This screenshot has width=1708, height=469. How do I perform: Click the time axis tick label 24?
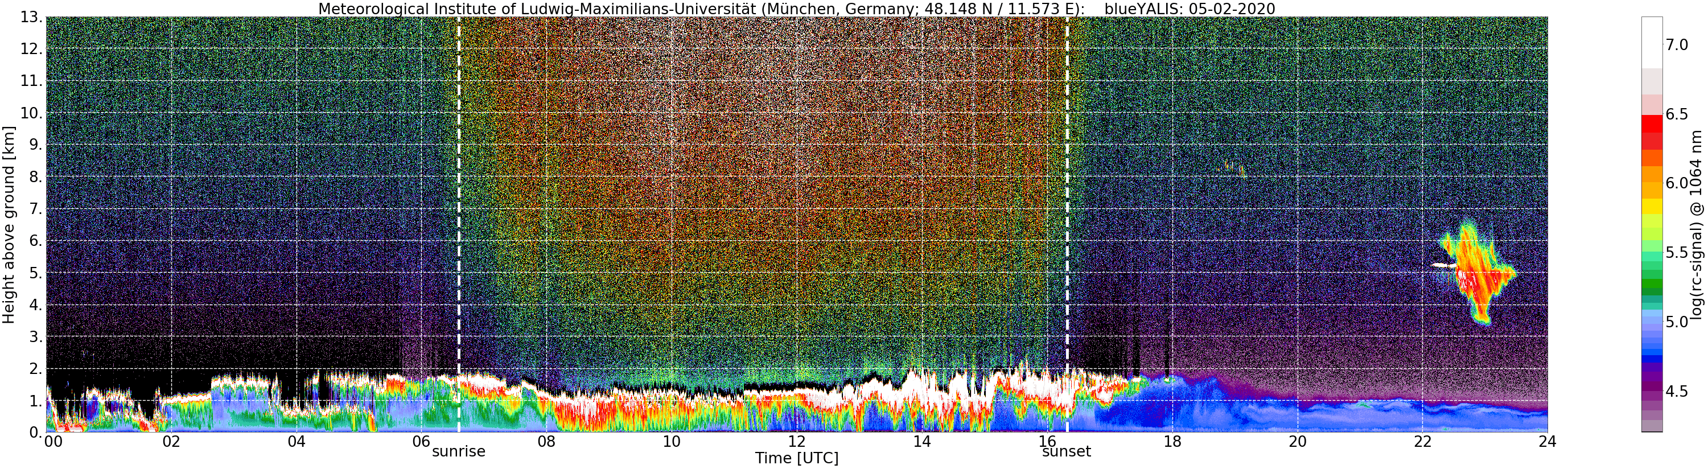pos(1547,442)
